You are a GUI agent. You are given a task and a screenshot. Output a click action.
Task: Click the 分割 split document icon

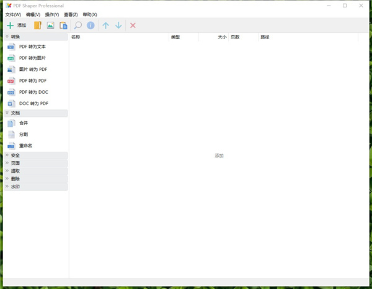click(x=11, y=134)
